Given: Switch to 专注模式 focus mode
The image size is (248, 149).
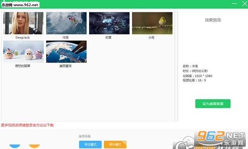Looking at the screenshot, I should pos(90,145).
